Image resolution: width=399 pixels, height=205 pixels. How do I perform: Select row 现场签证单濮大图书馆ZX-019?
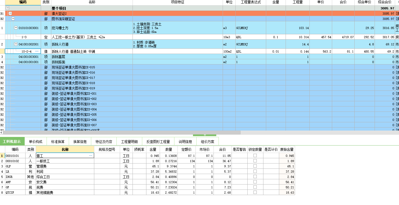(200, 88)
